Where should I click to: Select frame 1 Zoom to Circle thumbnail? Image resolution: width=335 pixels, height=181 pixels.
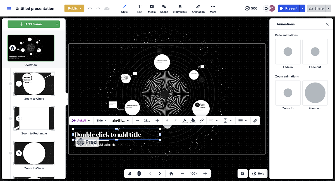34,84
